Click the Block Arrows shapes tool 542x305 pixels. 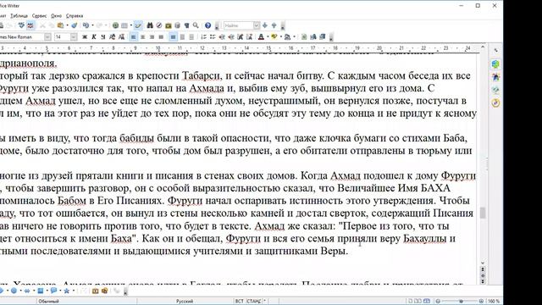coord(27,291)
